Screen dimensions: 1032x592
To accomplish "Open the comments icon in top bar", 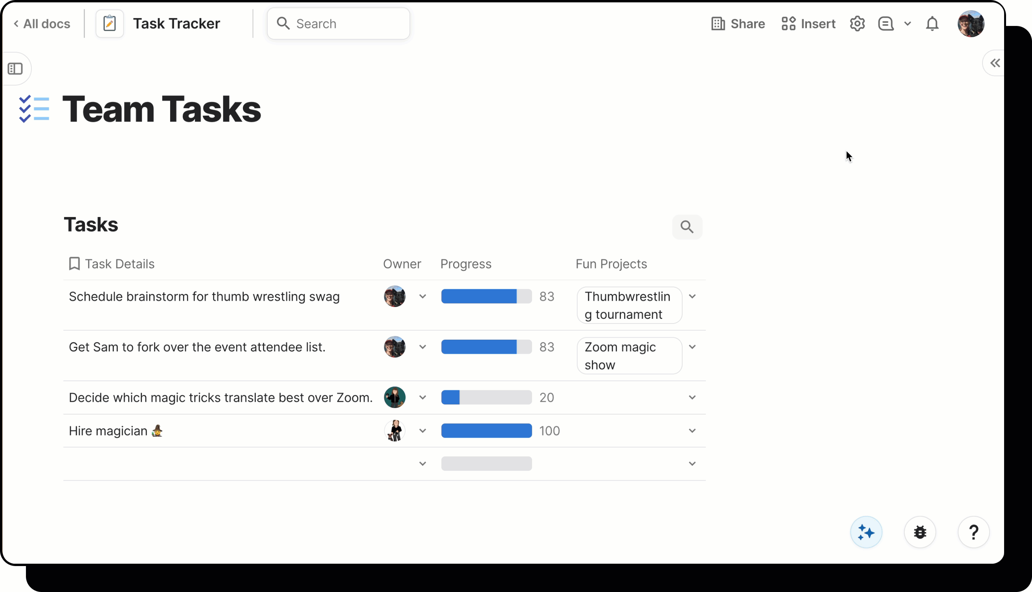I will (x=886, y=24).
